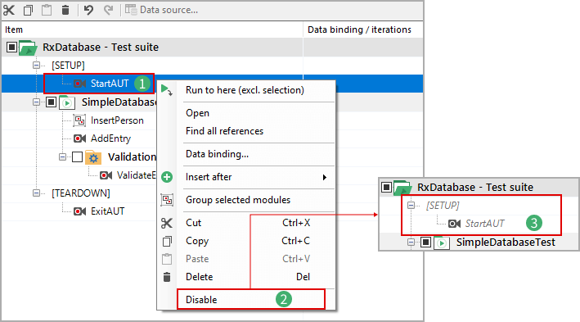Open the Insert after submenu arrow
This screenshot has height=322, width=580.
tap(325, 178)
